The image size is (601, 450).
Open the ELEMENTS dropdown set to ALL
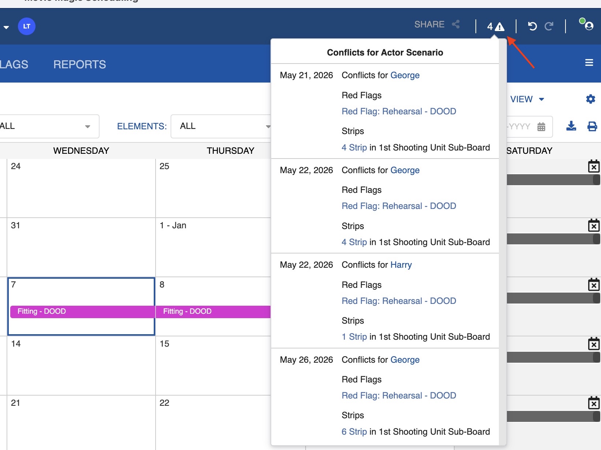tap(221, 126)
